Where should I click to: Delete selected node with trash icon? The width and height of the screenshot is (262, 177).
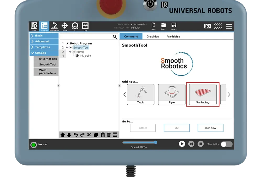[109, 135]
